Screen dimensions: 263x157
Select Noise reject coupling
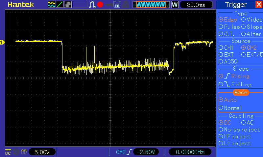(239, 130)
